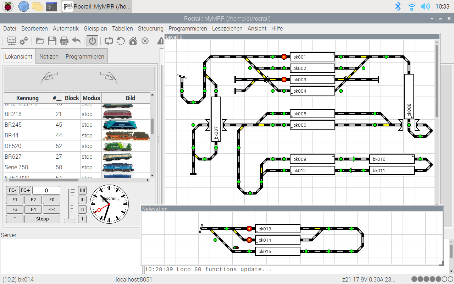Set speed step III button
454x284 pixels.
point(82,200)
